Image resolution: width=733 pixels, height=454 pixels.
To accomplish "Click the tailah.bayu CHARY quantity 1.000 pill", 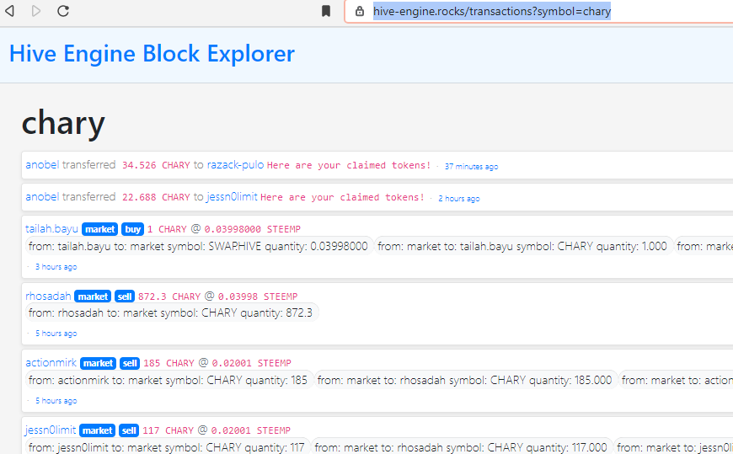I will tap(522, 247).
